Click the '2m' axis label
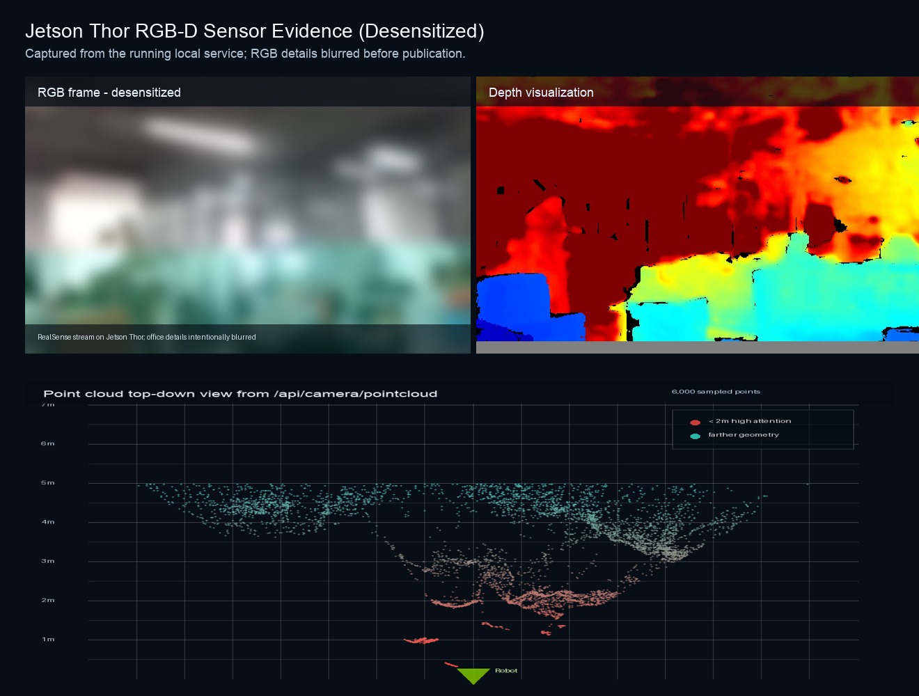This screenshot has width=919, height=696. [47, 600]
